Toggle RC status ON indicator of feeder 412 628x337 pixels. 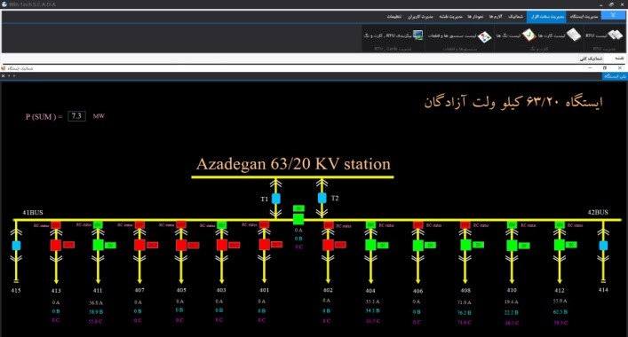tap(560, 225)
